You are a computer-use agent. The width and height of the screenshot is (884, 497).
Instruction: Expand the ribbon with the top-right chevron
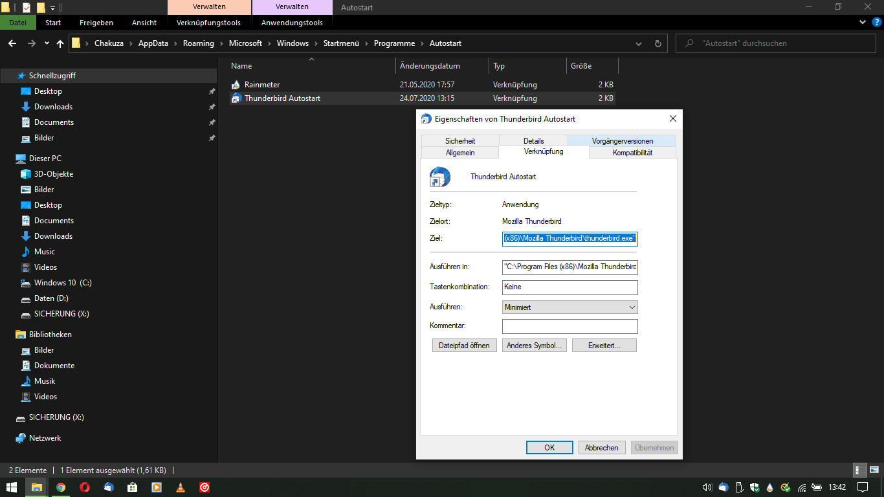point(862,22)
